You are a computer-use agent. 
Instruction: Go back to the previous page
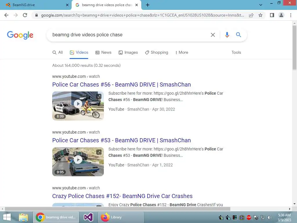point(6,15)
